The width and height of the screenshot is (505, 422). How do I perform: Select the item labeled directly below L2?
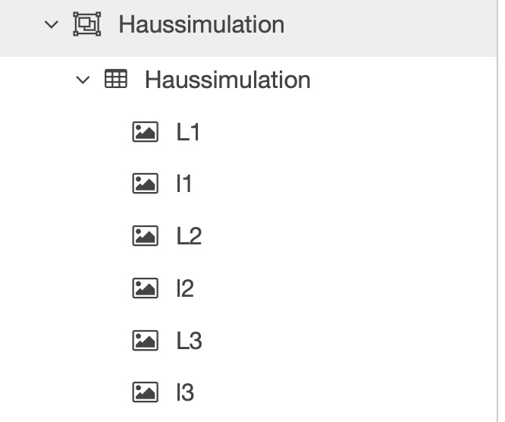185,288
